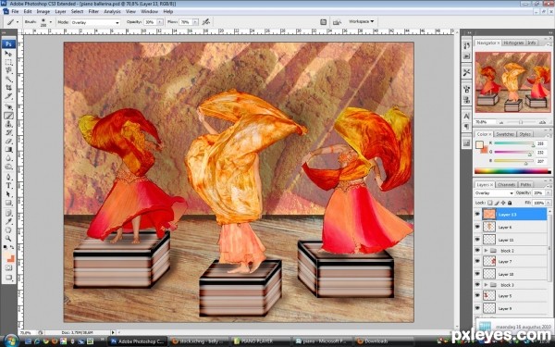Hide Layer 10 with its eye icon
The image size is (555, 347).
[x=477, y=274]
